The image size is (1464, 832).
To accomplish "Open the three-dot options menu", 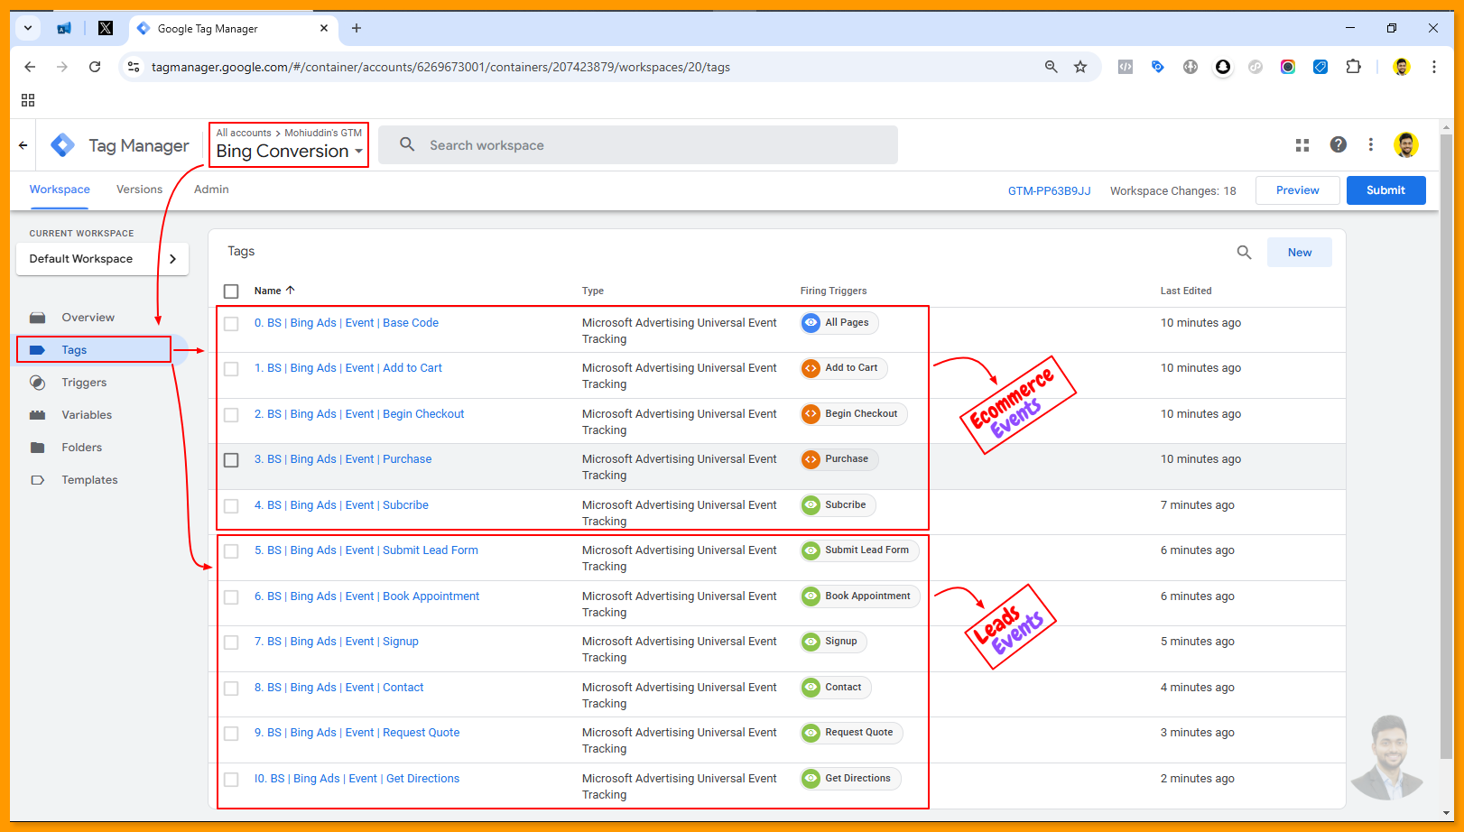I will point(1371,144).
